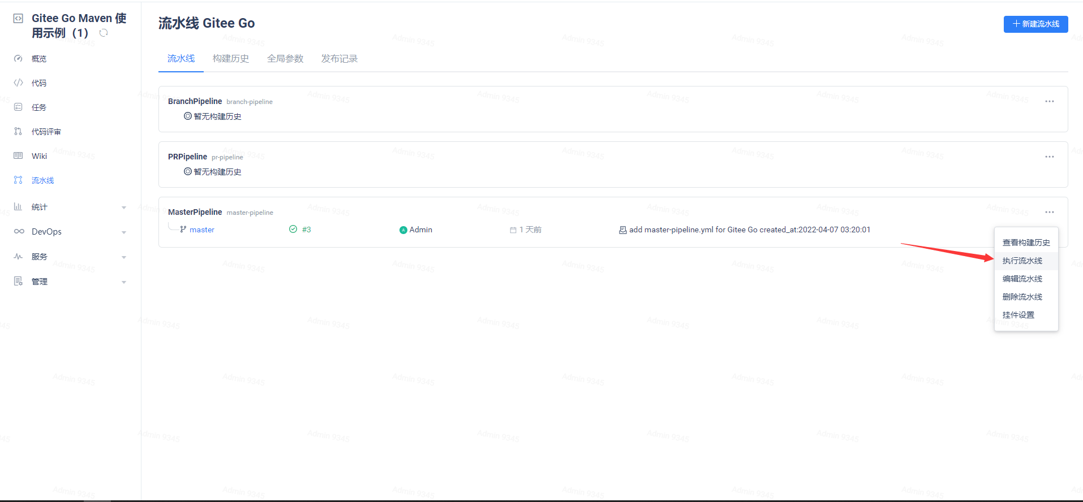Click the 服务 services pulse icon
Image resolution: width=1083 pixels, height=502 pixels.
18,257
